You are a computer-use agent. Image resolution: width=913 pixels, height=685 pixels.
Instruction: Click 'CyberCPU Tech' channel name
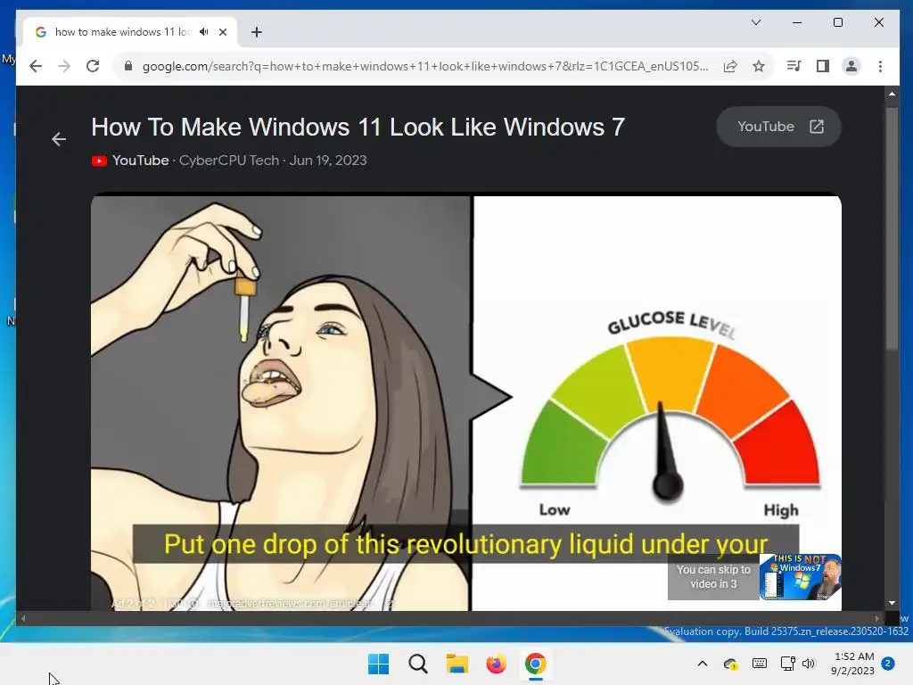coord(229,161)
